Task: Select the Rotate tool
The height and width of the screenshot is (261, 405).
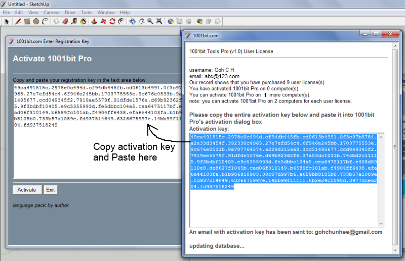Action: (112, 21)
